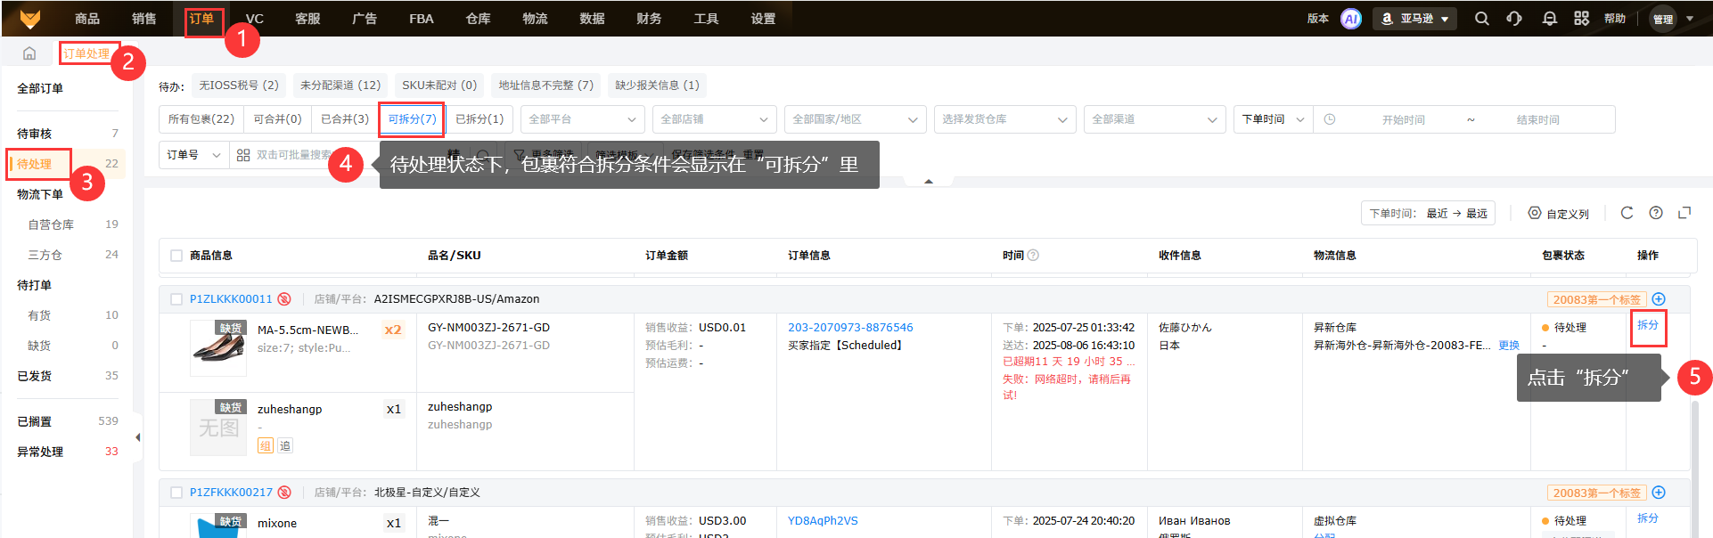Click fullscreen expand icon above table
1713x538 pixels.
tap(1684, 213)
